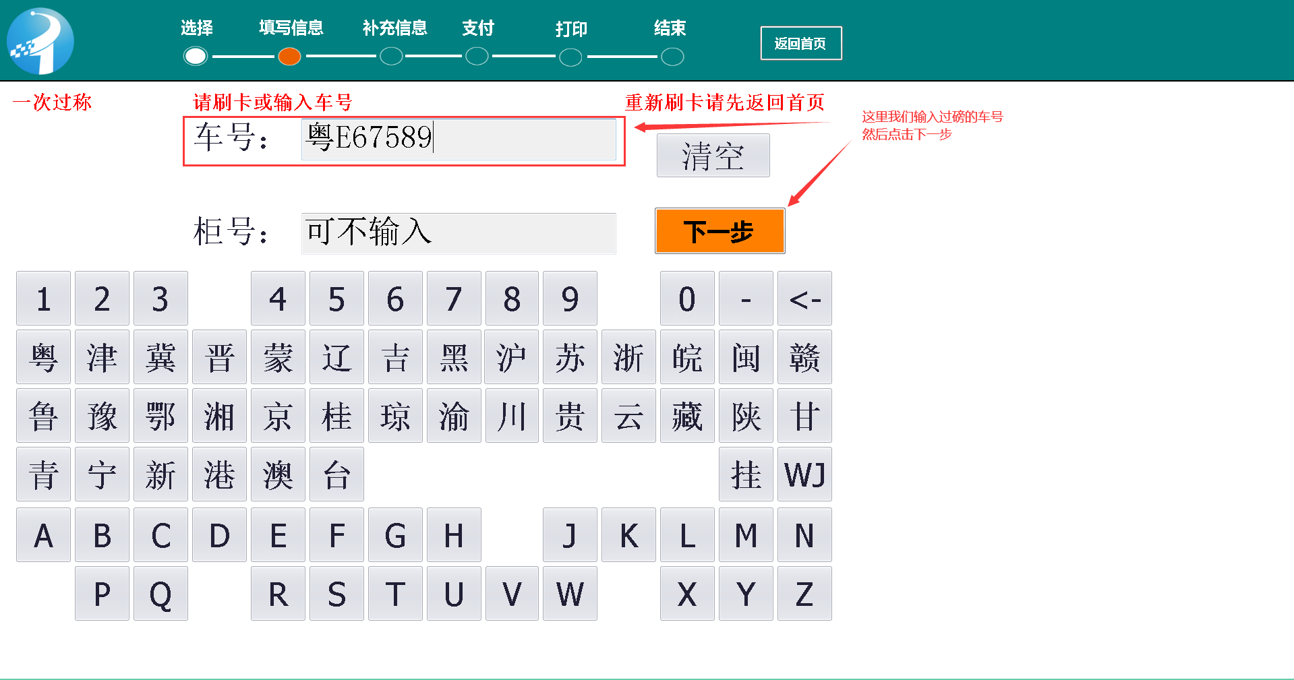Select the 沪 Shanghai province key
The image size is (1294, 680).
pyautogui.click(x=512, y=357)
